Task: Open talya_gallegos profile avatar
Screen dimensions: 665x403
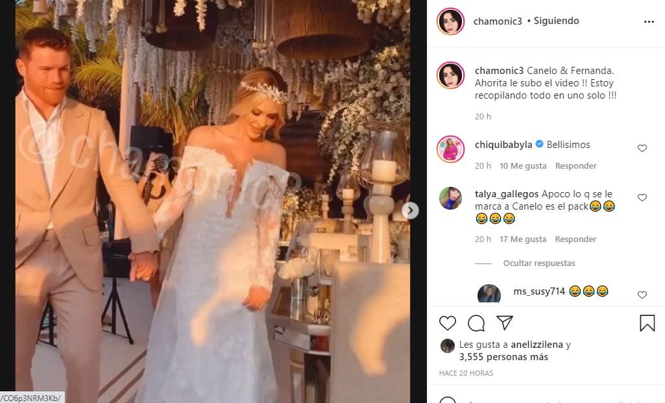Action: click(x=450, y=198)
